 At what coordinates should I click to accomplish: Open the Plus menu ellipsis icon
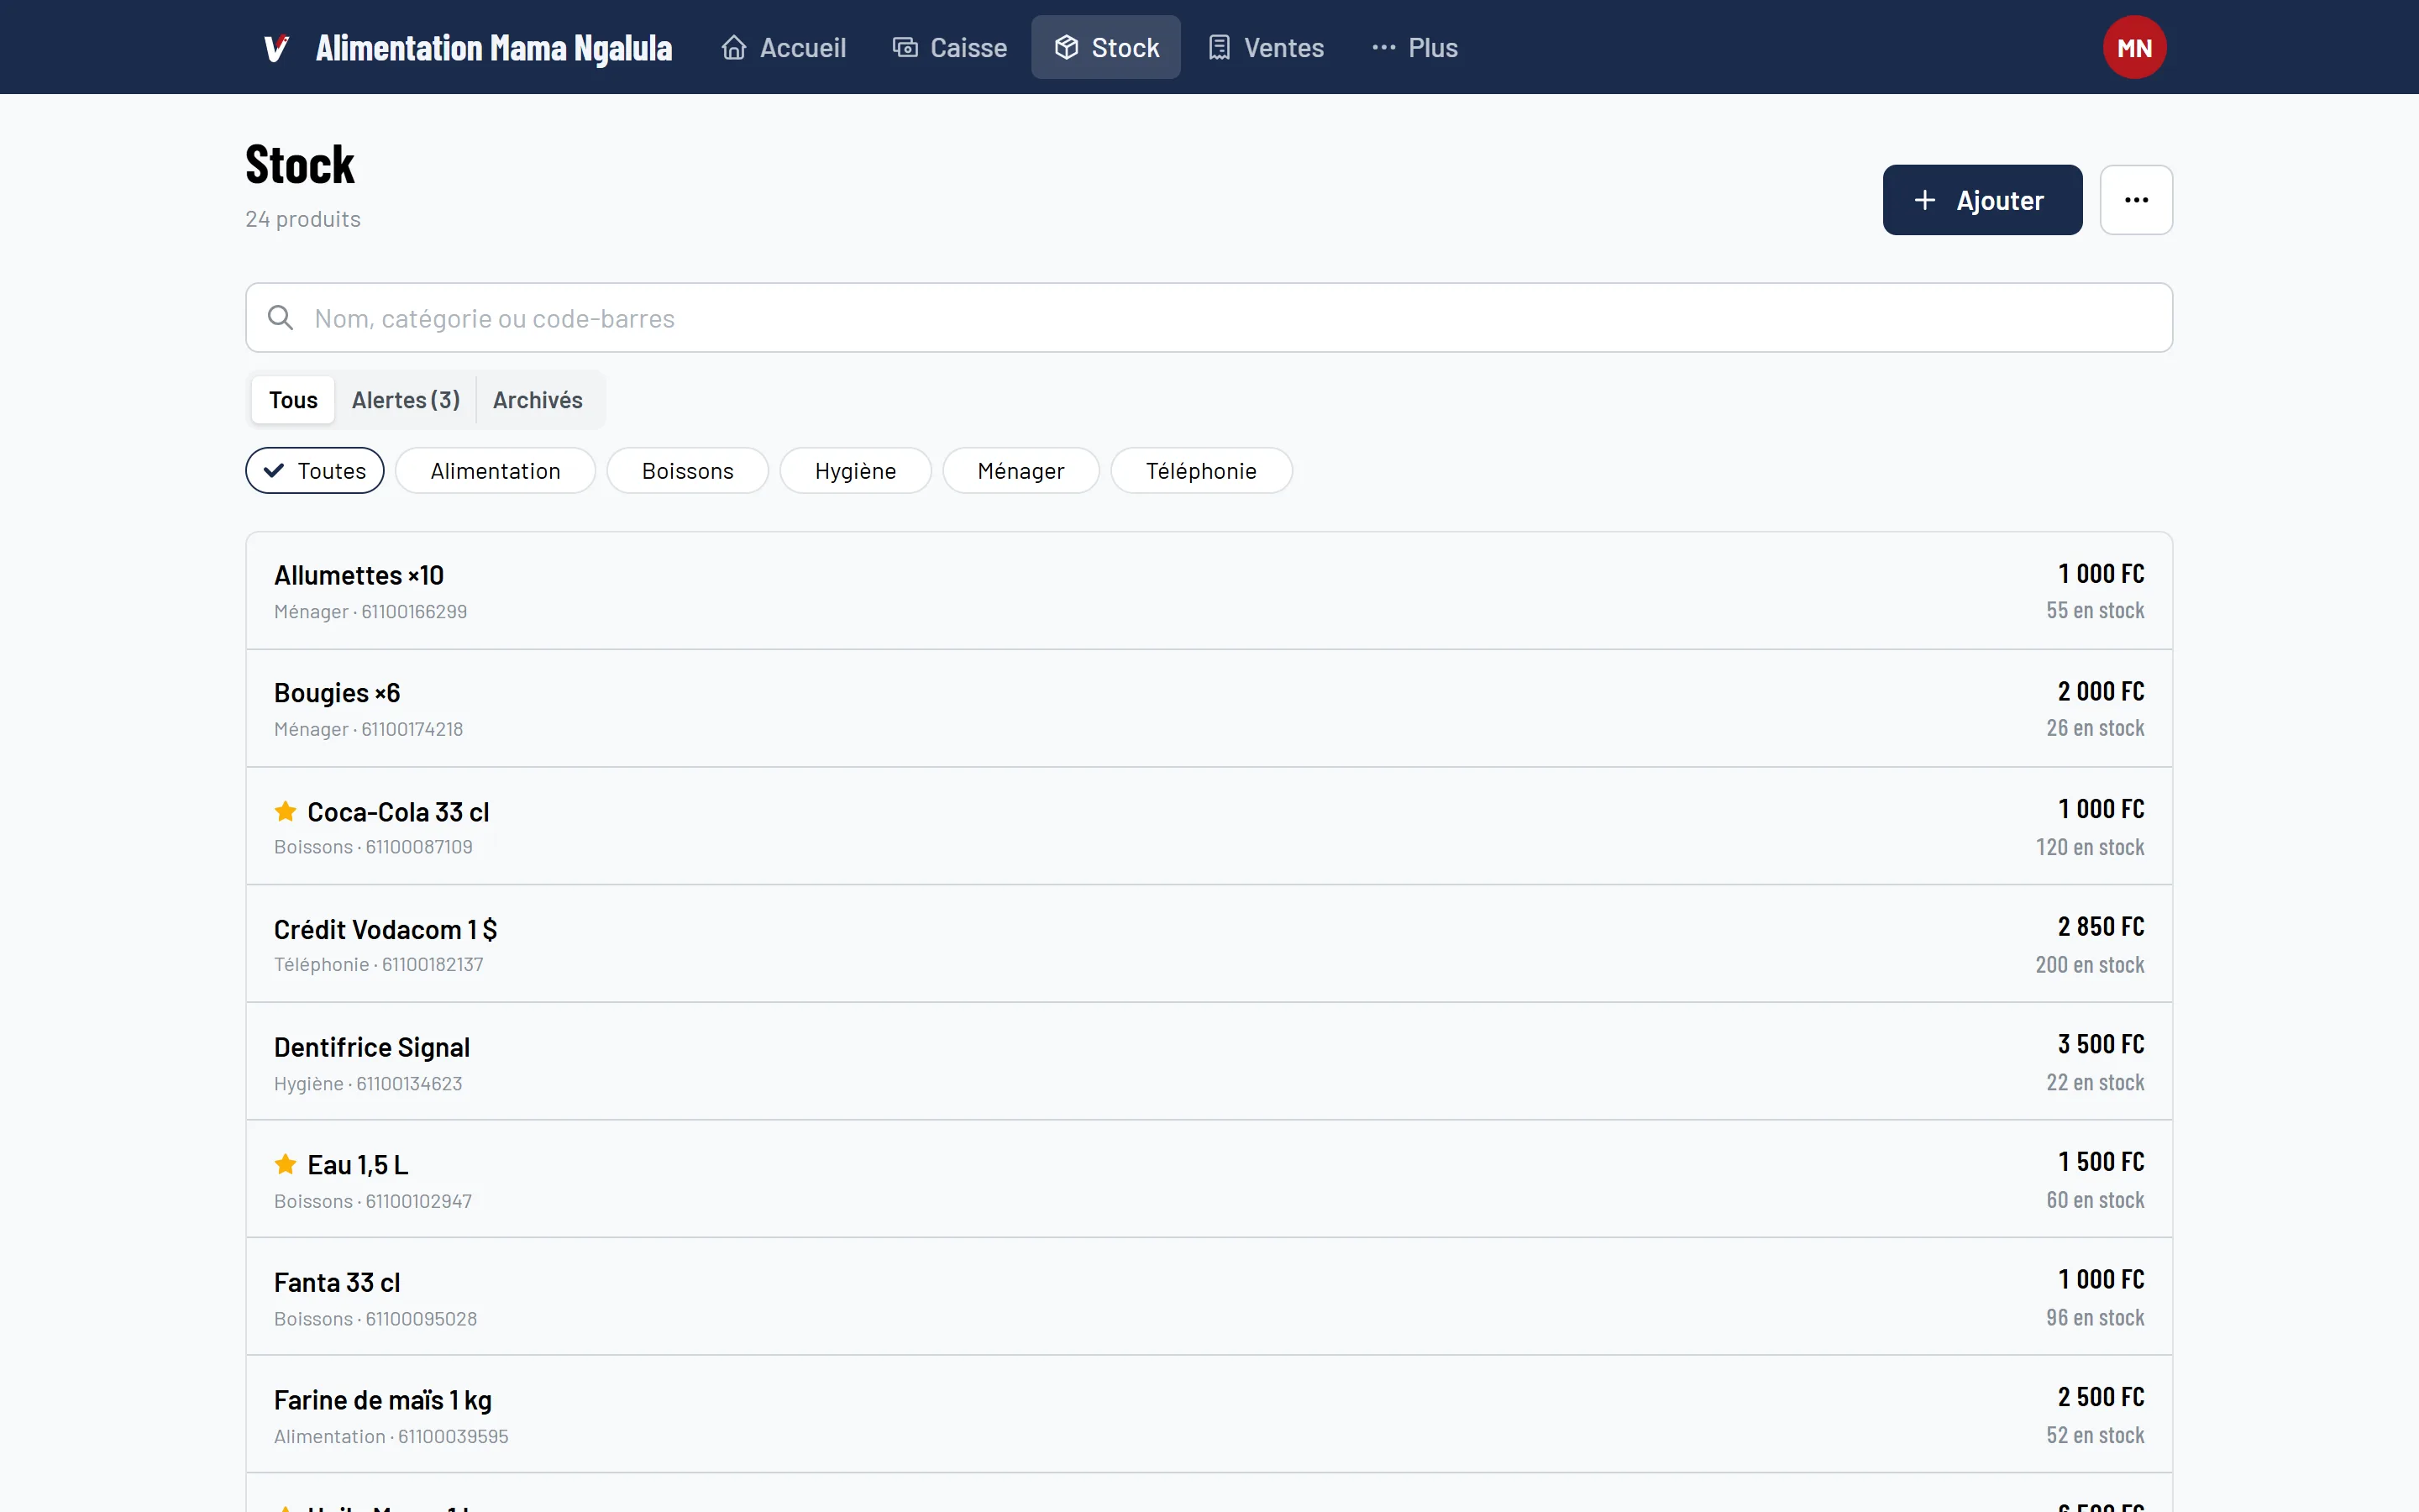(x=1383, y=47)
